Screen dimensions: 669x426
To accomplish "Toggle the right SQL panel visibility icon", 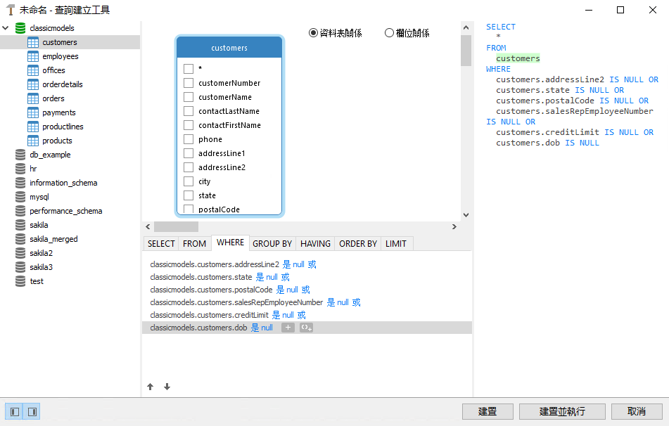I will tap(32, 411).
